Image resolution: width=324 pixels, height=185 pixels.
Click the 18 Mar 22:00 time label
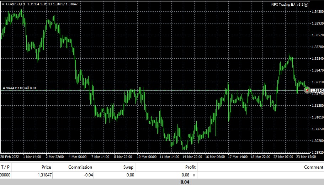260,157
